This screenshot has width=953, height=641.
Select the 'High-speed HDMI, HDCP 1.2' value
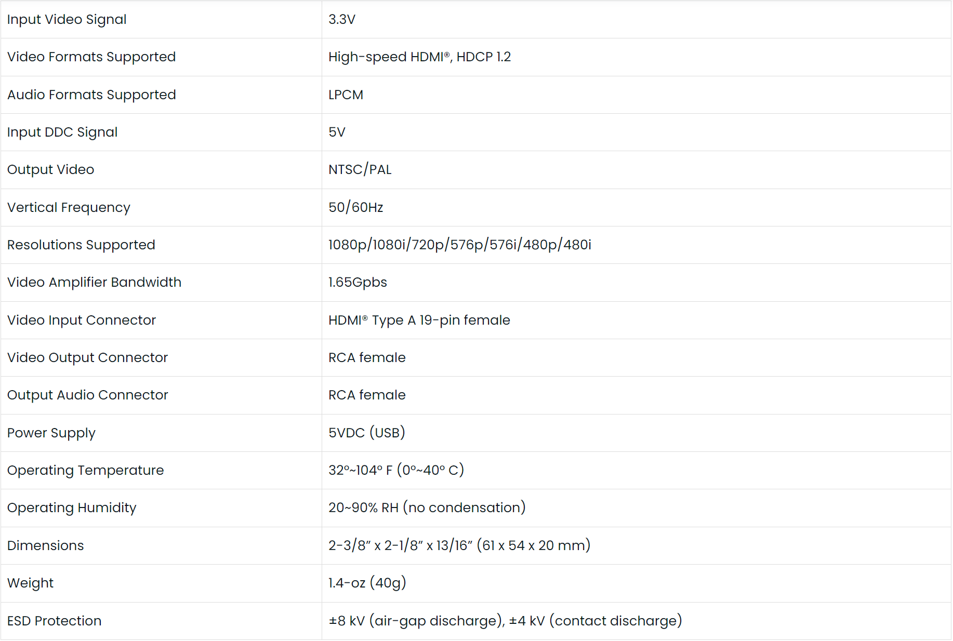(x=419, y=57)
